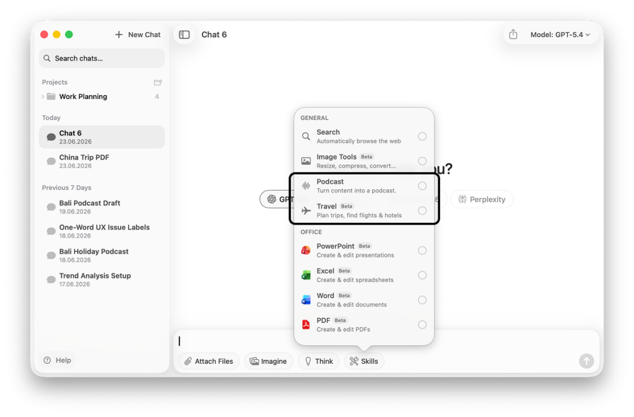Enable the Podcast skill radio button
Image resolution: width=634 pixels, height=417 pixels.
422,186
